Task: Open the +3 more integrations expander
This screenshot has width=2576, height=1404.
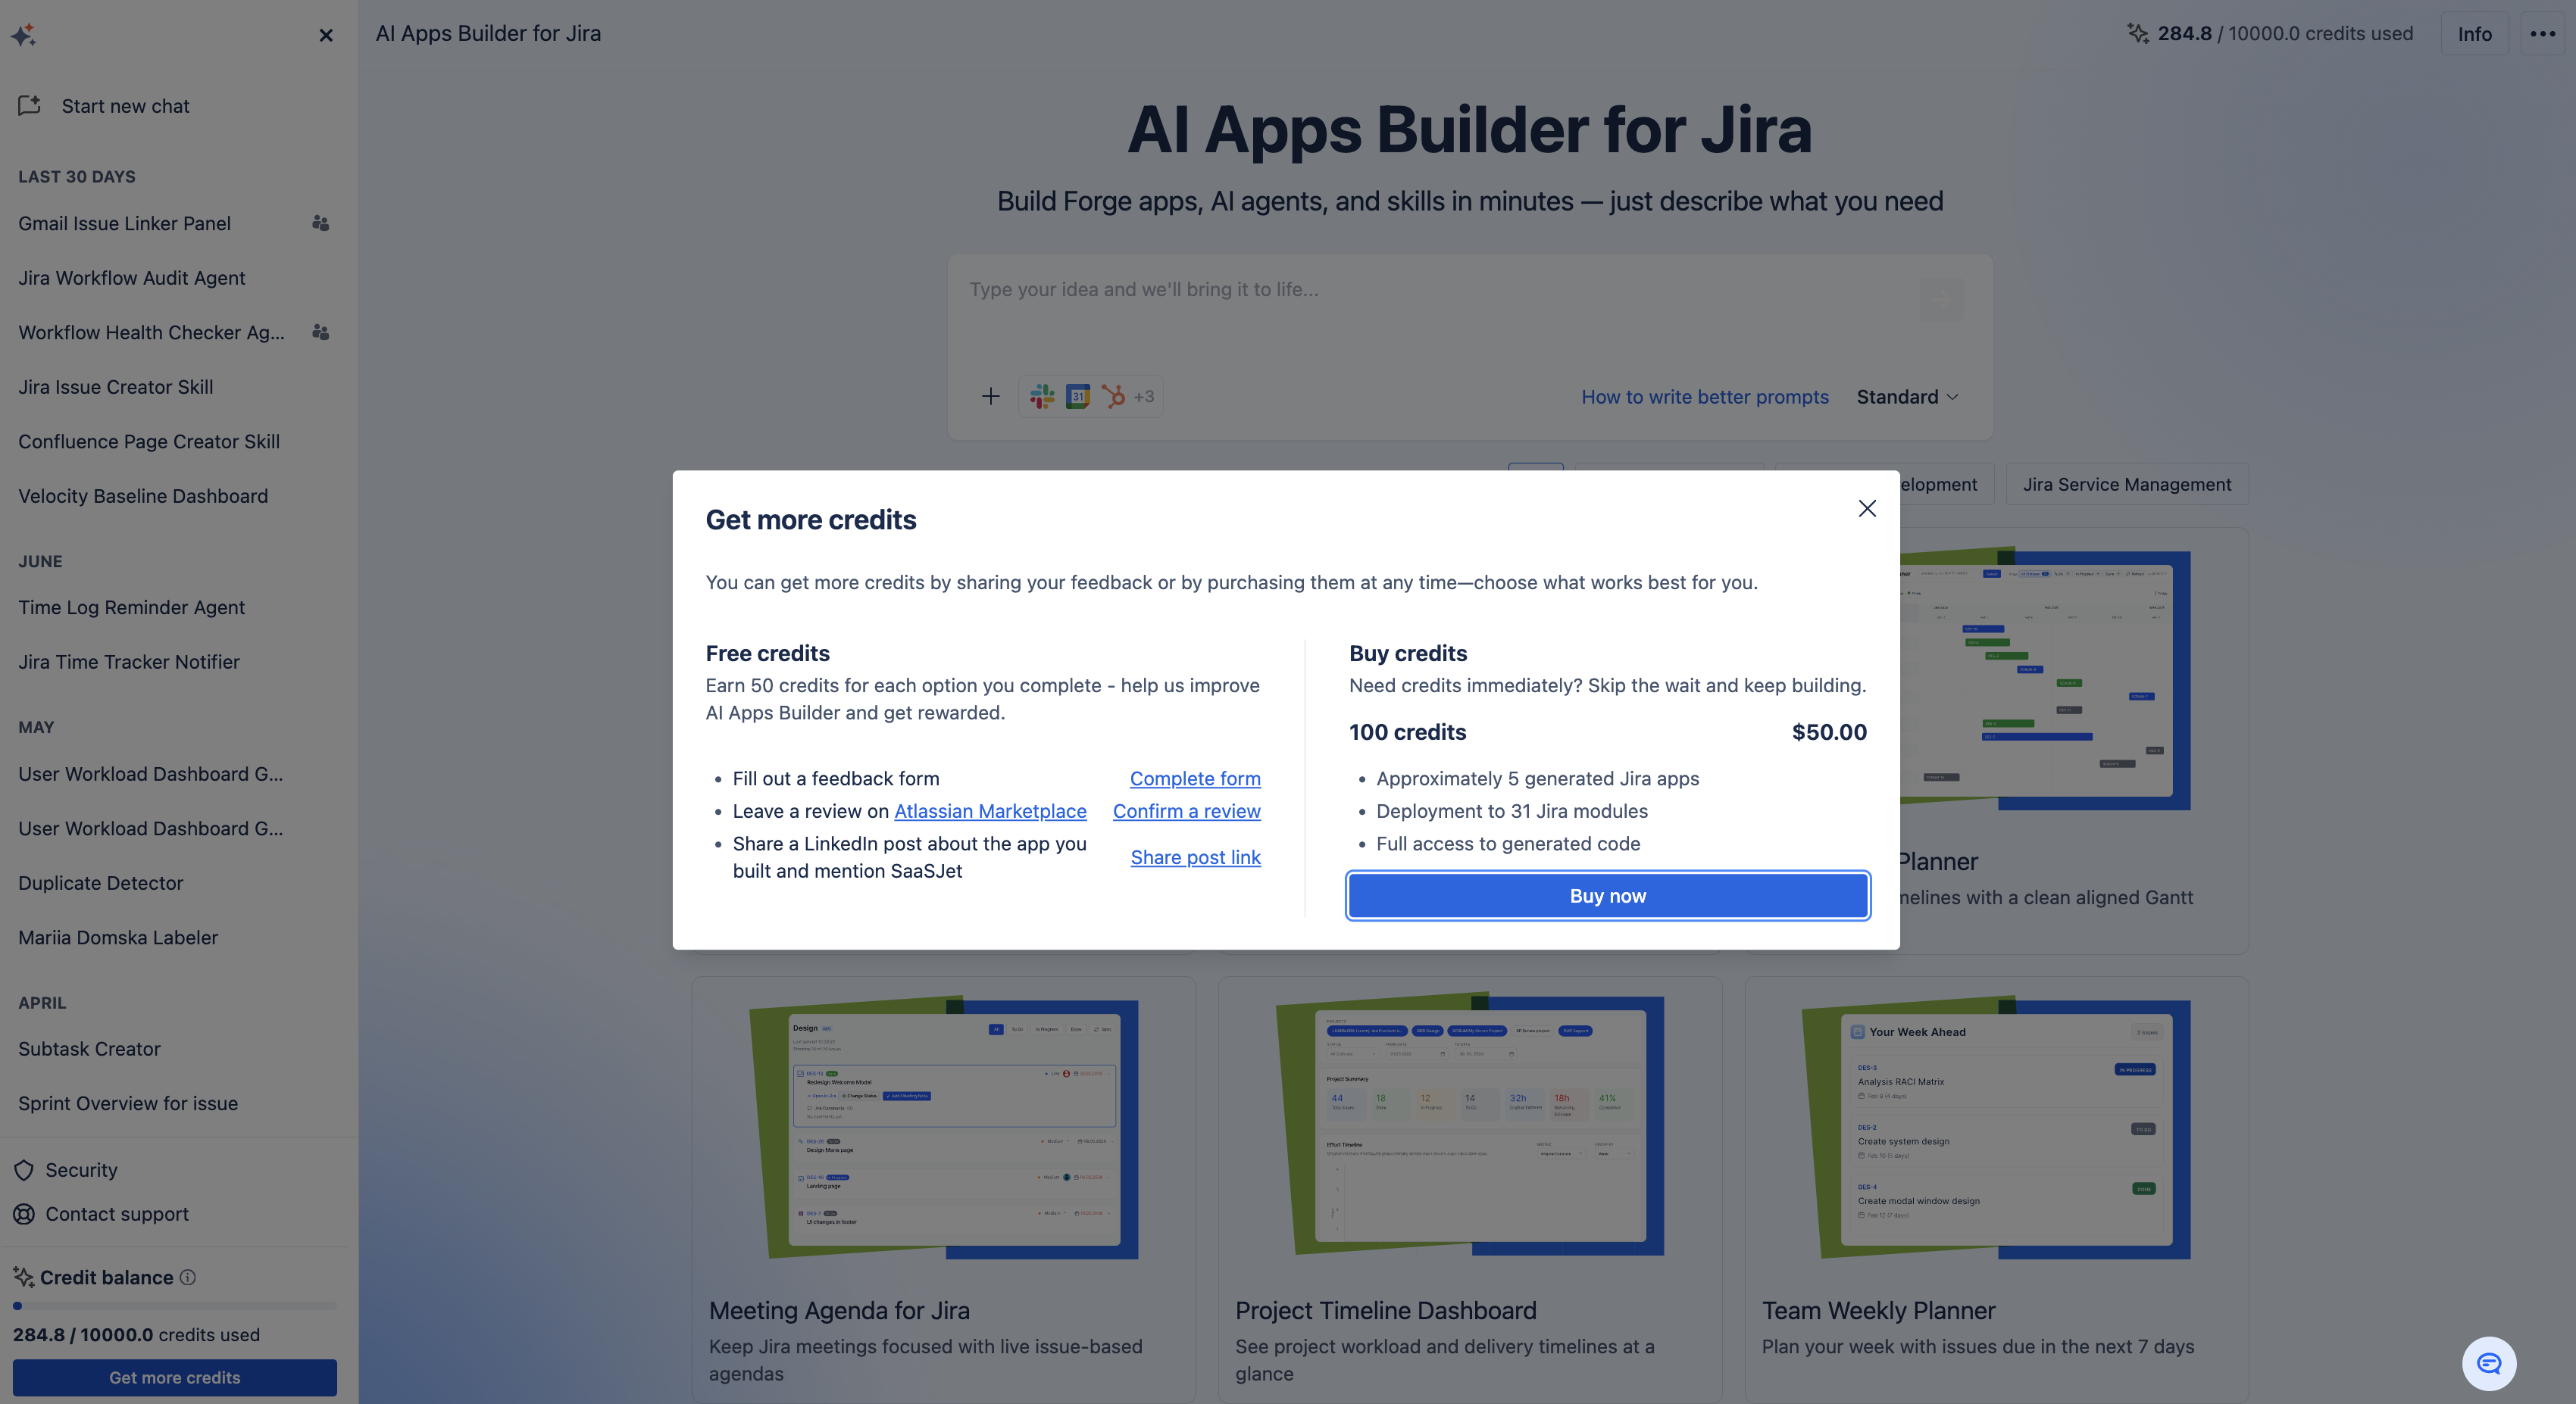Action: pyautogui.click(x=1143, y=397)
